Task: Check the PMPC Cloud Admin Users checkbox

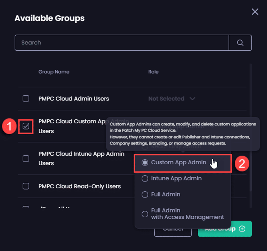Action: pos(26,99)
